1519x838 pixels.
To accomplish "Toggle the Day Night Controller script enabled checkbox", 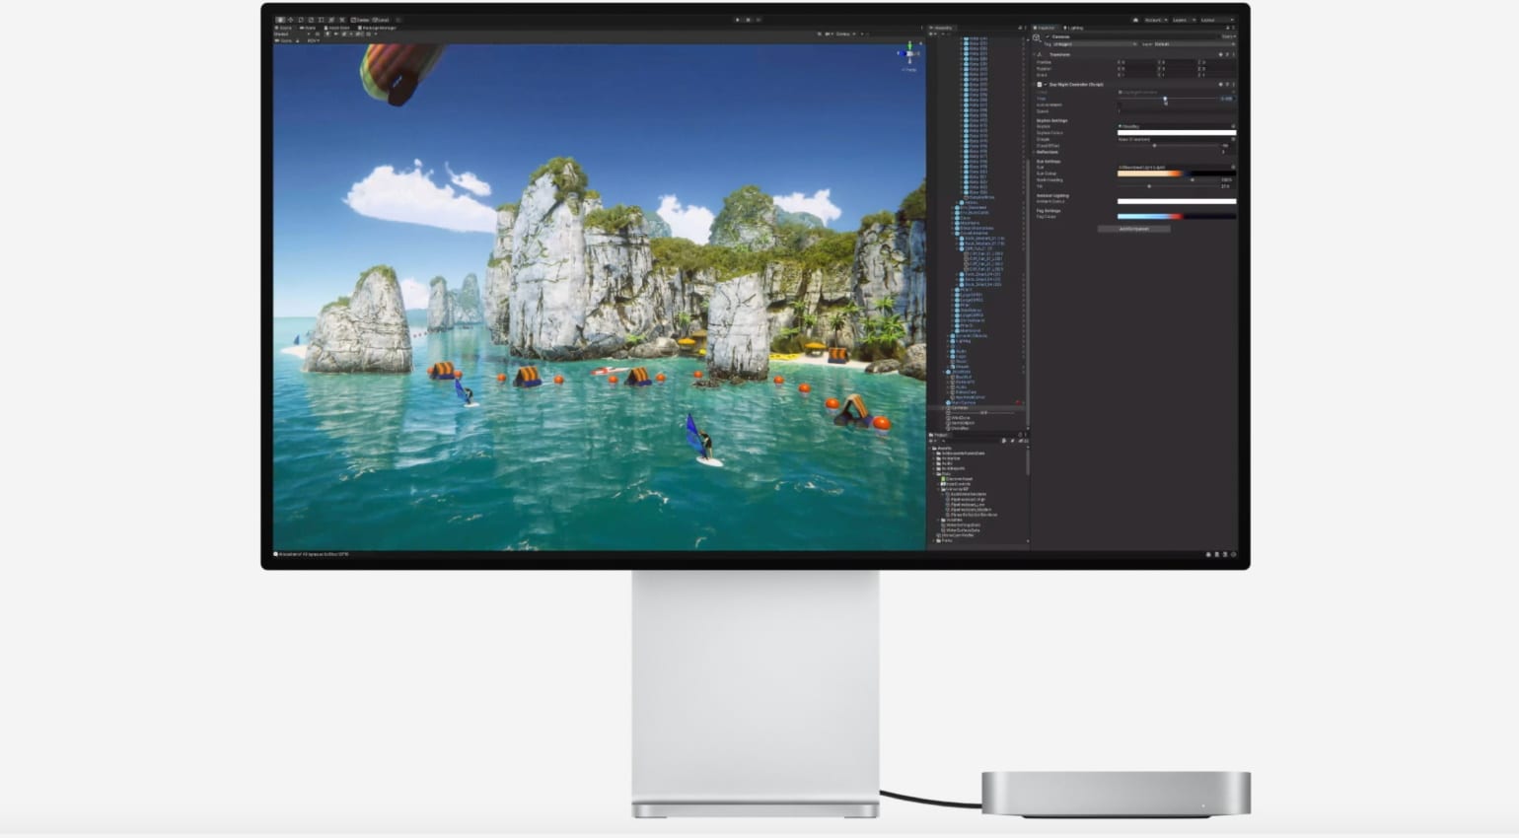I will coord(1046,85).
